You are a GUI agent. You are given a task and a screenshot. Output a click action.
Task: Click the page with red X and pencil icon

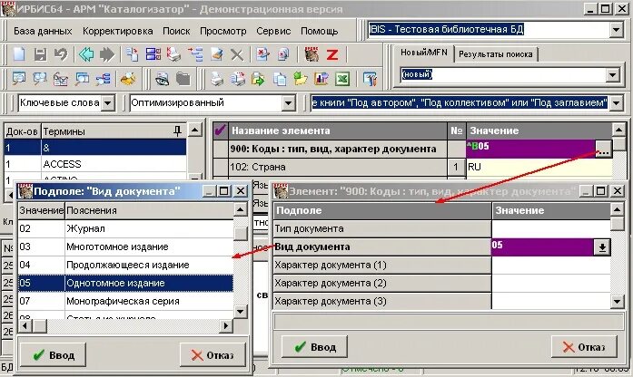pos(262,54)
